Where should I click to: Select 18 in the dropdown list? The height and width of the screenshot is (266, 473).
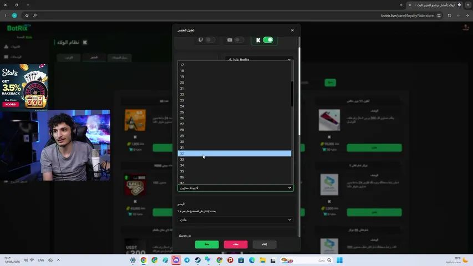235,71
